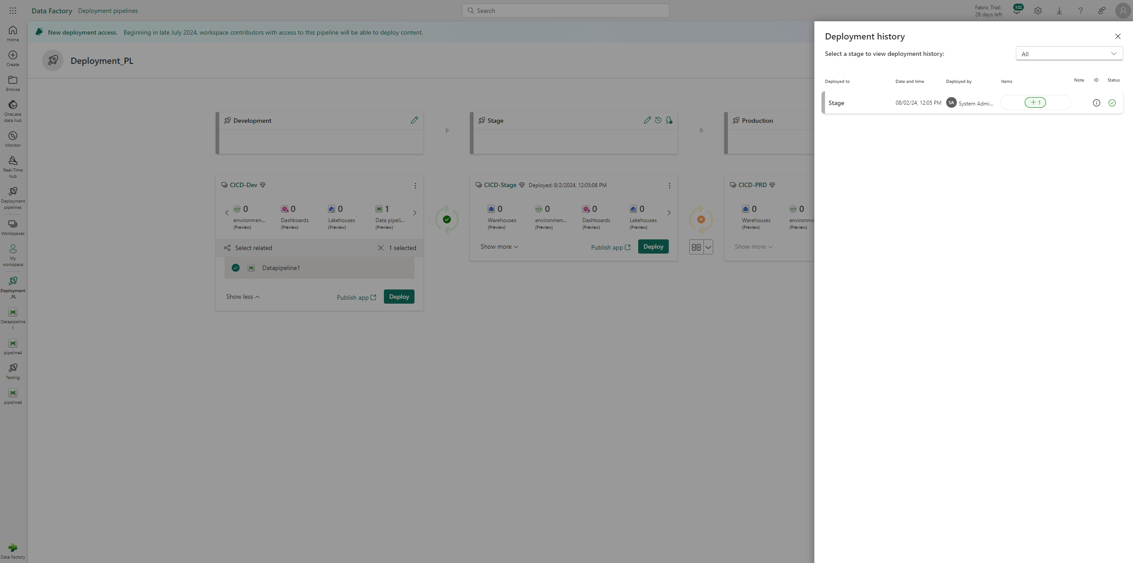Viewport: 1133px width, 563px height.
Task: Expand Show more in CICD-Stage card
Action: click(x=499, y=246)
